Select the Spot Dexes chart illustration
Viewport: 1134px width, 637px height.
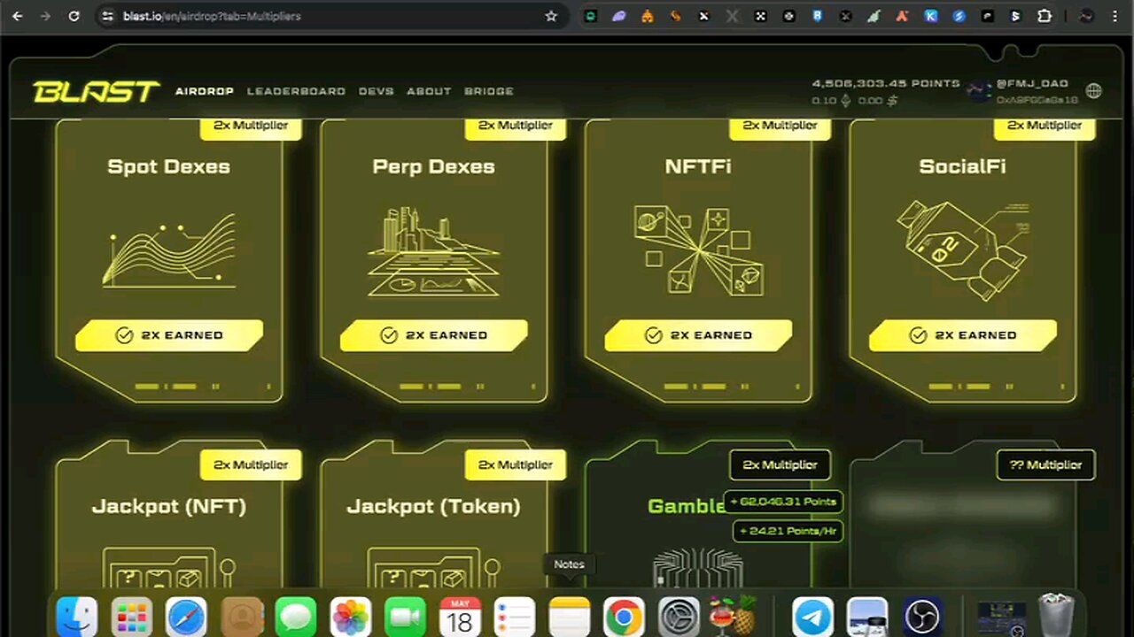click(169, 250)
